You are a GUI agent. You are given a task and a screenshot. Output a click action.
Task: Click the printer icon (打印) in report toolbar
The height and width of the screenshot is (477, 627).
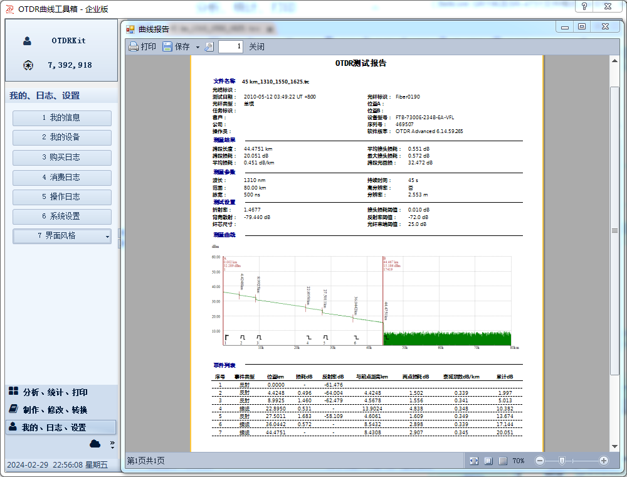(134, 46)
